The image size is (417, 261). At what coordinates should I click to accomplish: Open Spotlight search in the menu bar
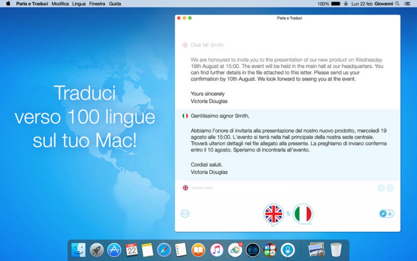click(x=398, y=4)
